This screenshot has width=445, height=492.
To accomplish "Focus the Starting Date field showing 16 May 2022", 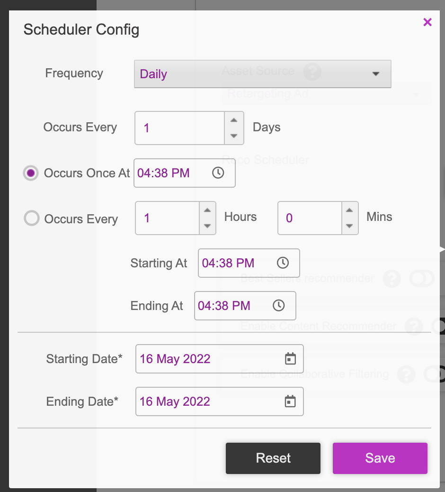I will click(219, 359).
